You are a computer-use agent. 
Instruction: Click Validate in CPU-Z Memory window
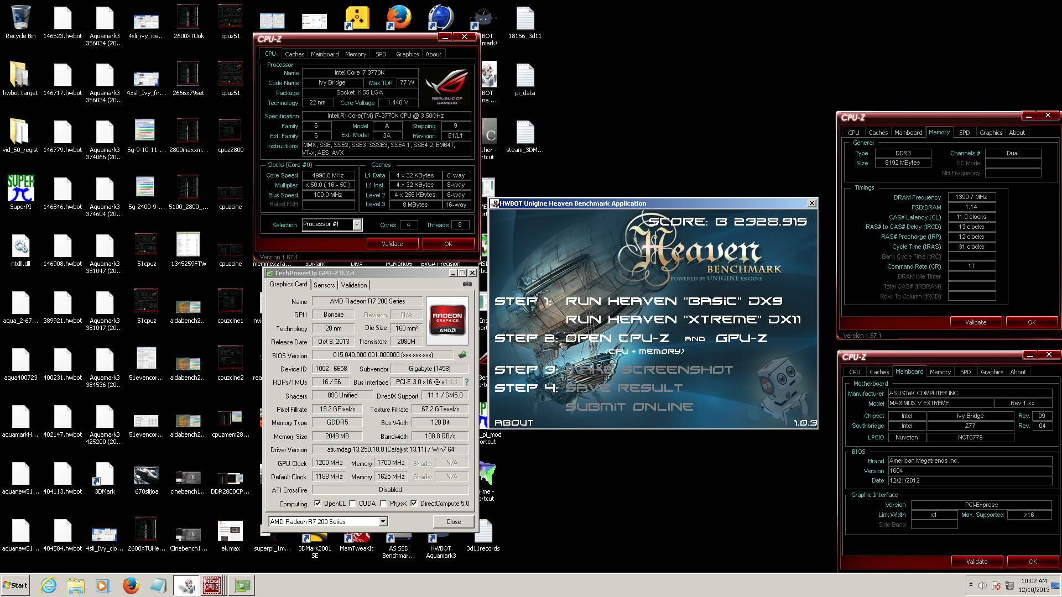(976, 322)
